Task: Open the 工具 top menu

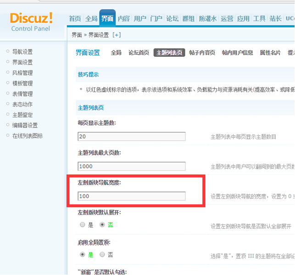Action: [259, 19]
